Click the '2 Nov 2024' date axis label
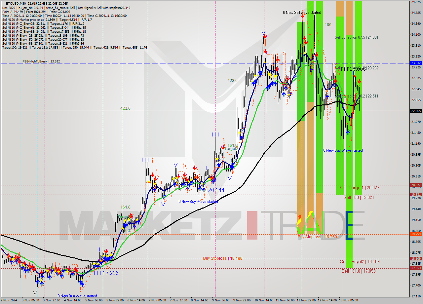Image resolution: width=423 pixels, height=304 pixels. pyautogui.click(x=9, y=300)
